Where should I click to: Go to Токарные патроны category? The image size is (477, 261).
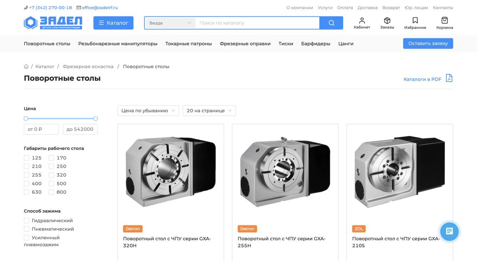(188, 43)
